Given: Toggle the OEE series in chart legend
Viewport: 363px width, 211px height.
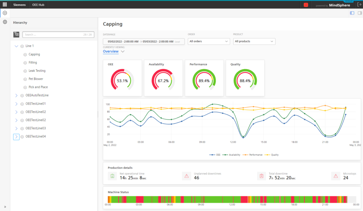Looking at the screenshot, I should click(x=214, y=155).
